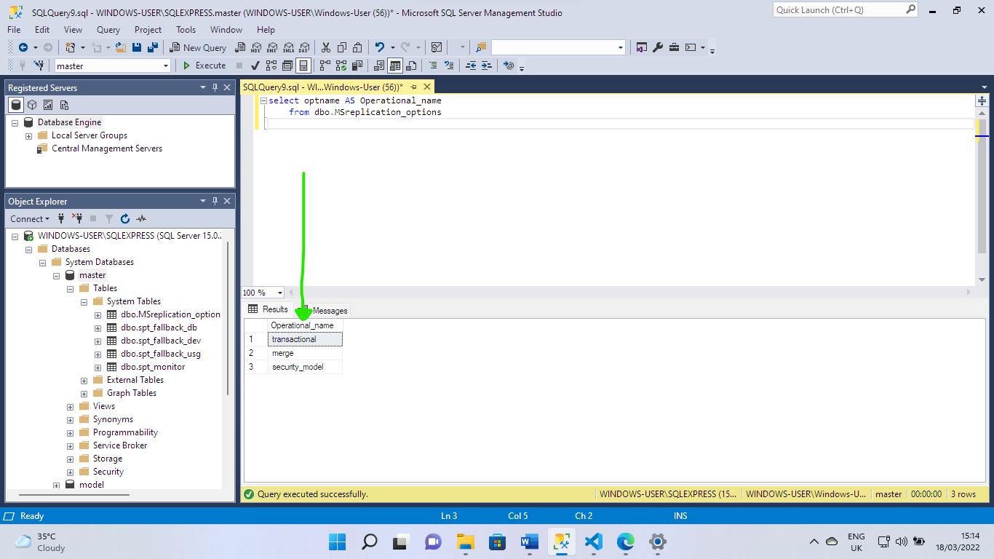Open the 100 % zoom dropdown
The image size is (994, 559).
pyautogui.click(x=280, y=293)
